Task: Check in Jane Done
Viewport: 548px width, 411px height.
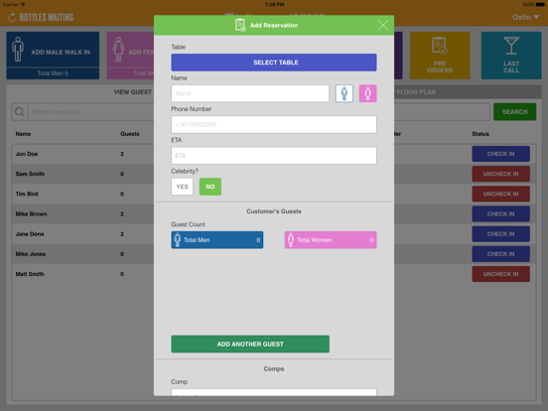Action: pos(500,234)
